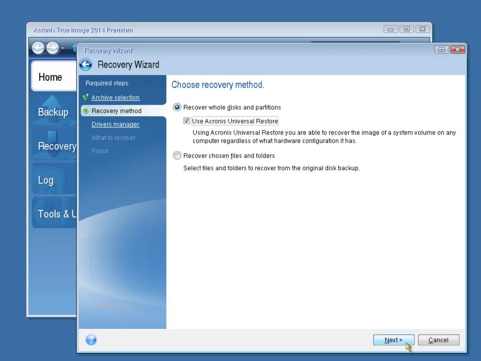Close the Acronis True Image window
This screenshot has height=361, width=481.
[x=422, y=29]
